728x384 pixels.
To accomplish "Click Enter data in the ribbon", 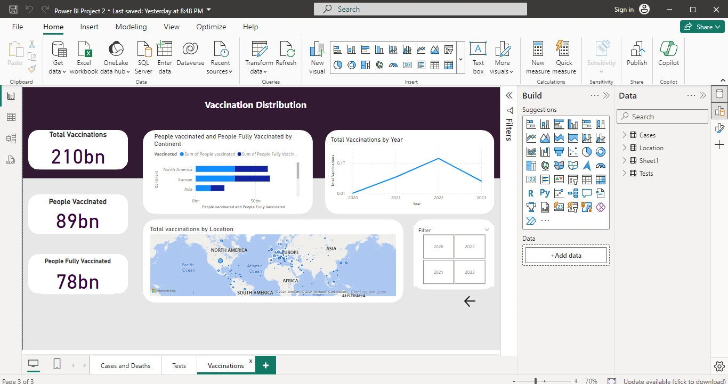I will point(165,58).
